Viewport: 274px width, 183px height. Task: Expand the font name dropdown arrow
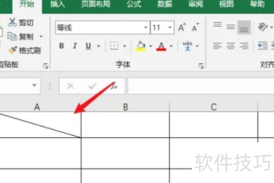point(146,27)
